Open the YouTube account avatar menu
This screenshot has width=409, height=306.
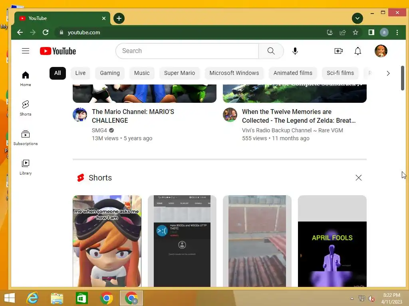pyautogui.click(x=381, y=51)
